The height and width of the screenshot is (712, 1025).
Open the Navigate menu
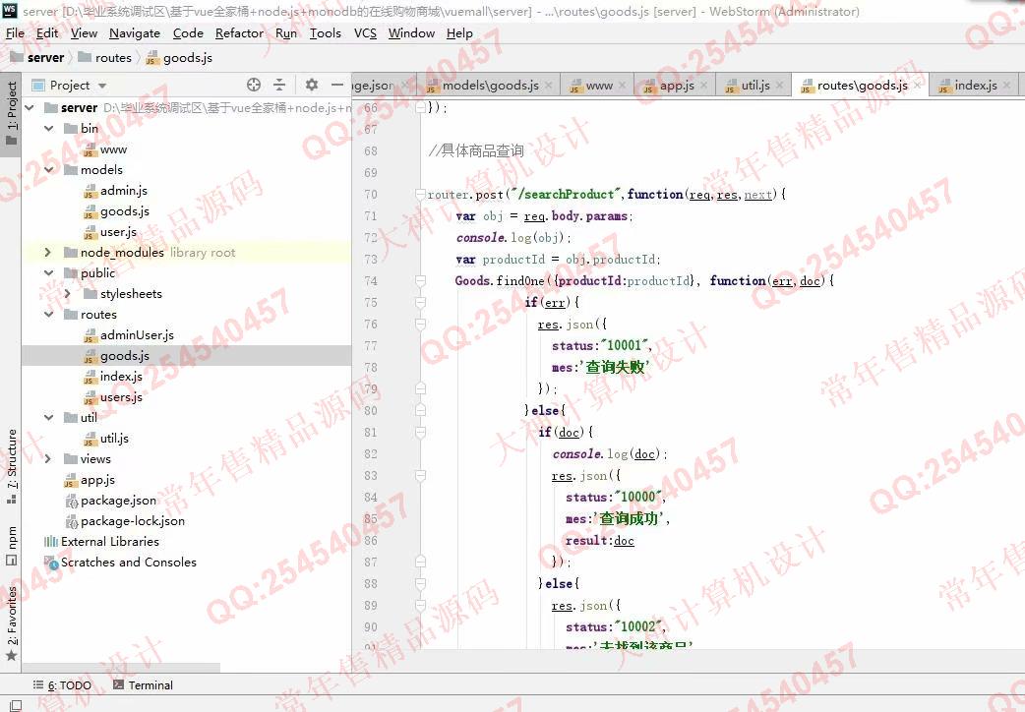click(x=135, y=32)
